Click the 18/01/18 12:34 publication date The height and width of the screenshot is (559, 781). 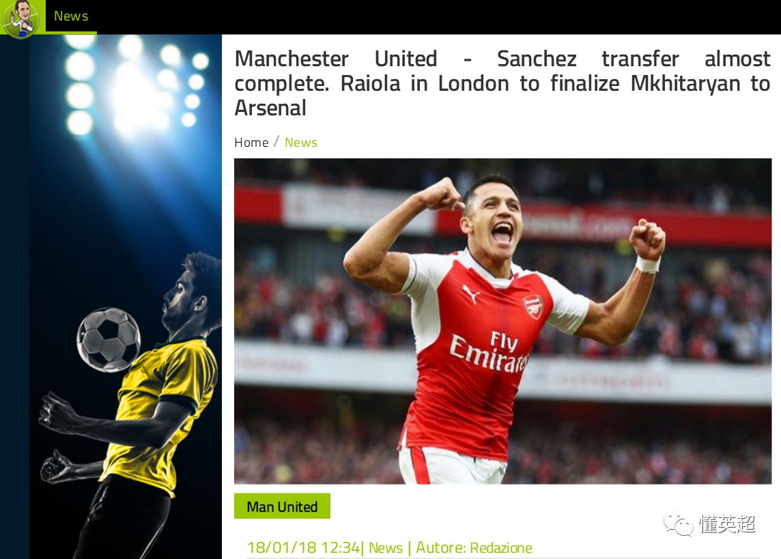[303, 547]
